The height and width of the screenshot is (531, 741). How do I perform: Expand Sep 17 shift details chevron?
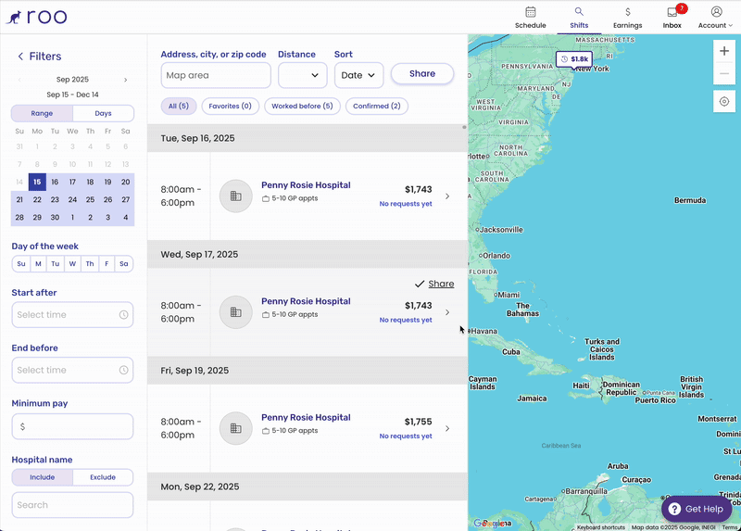coord(447,312)
